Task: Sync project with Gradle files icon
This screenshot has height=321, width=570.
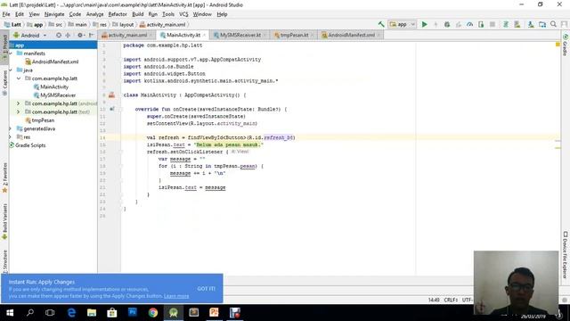Action: (x=506, y=24)
